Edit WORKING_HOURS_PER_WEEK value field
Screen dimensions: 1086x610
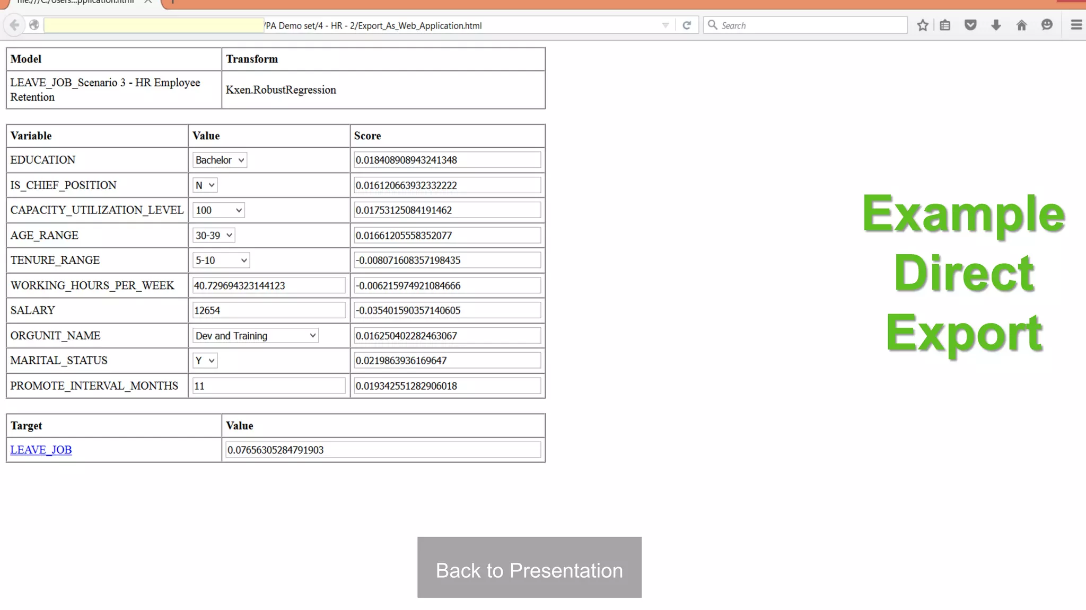[269, 285]
